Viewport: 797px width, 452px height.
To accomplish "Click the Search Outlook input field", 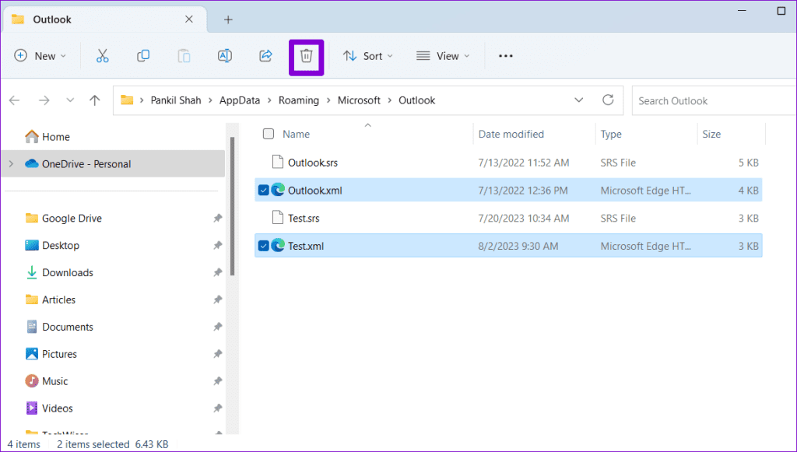I will pyautogui.click(x=714, y=100).
